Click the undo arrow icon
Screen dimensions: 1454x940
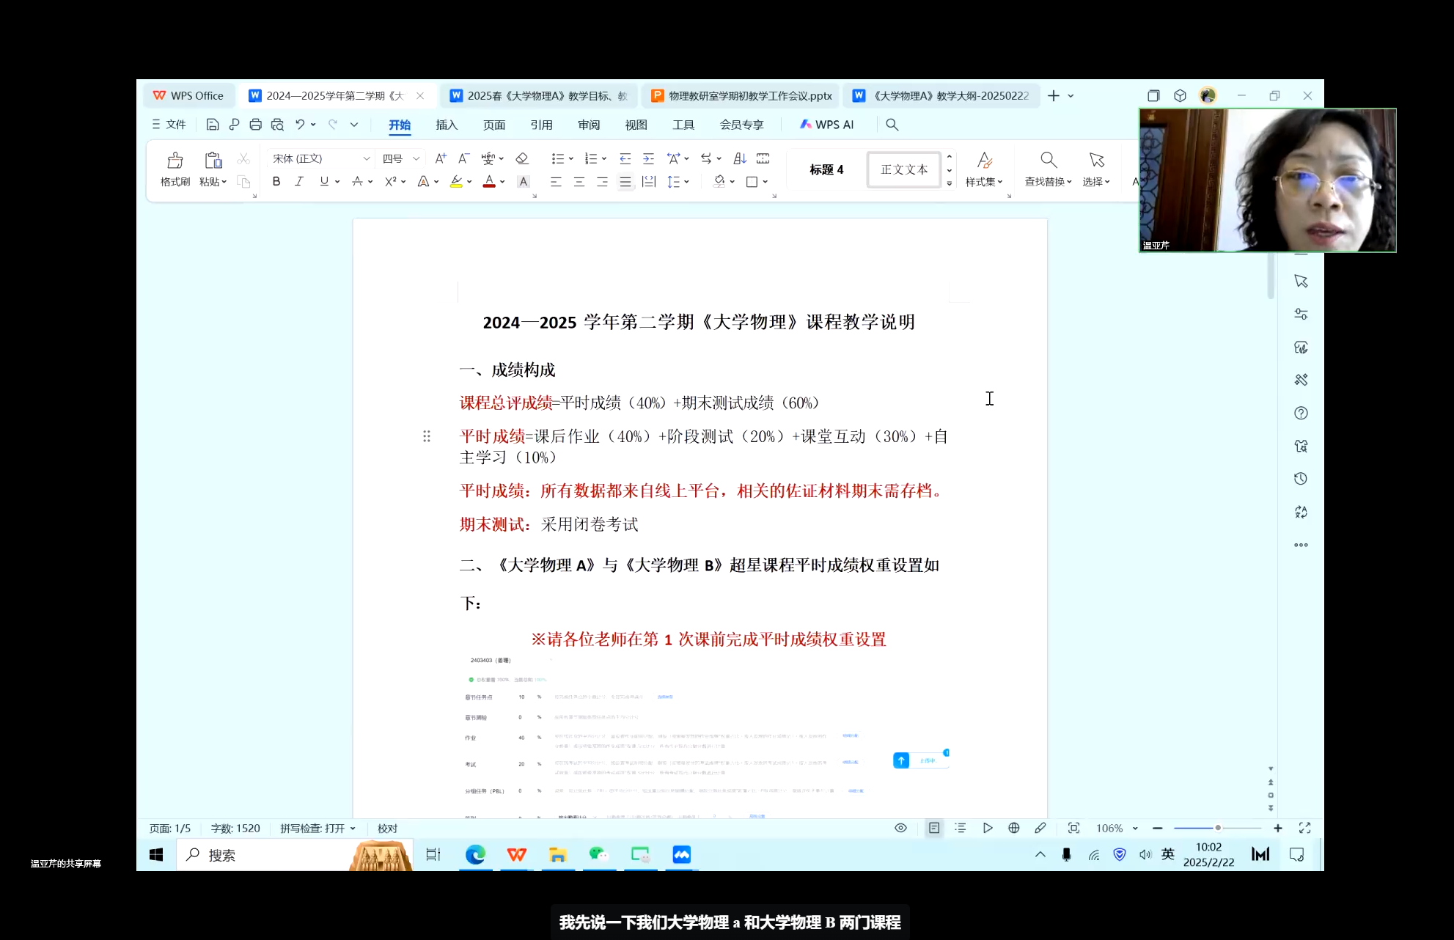coord(300,125)
